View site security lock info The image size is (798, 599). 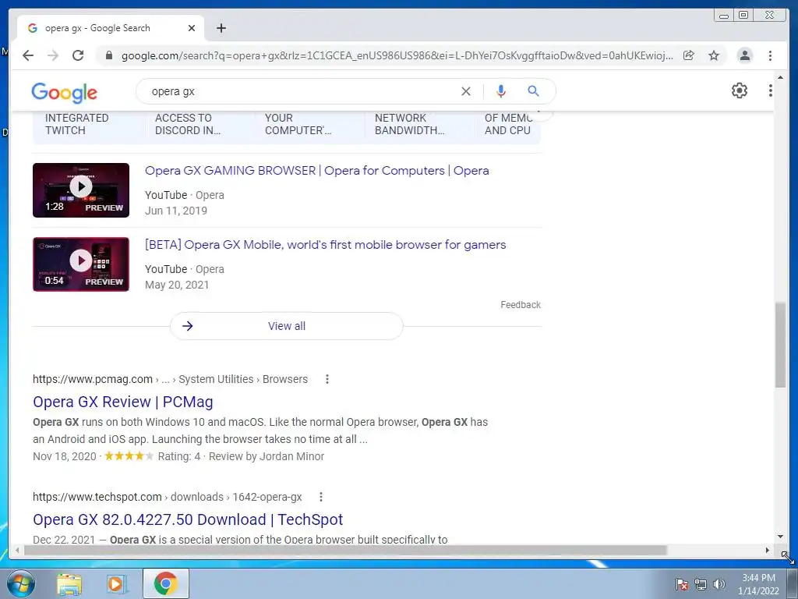[x=109, y=55]
